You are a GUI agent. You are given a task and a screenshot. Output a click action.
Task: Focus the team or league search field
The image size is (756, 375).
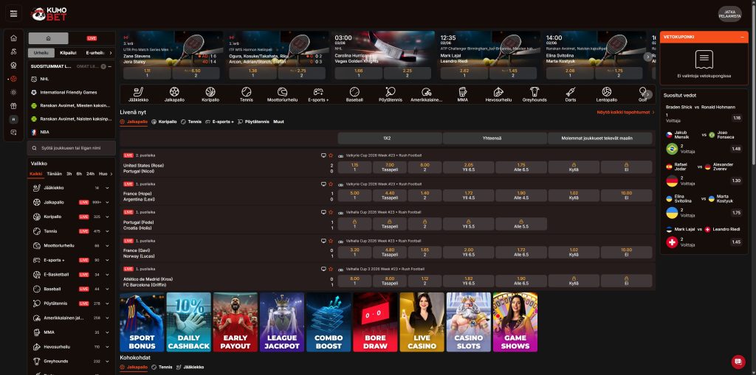tap(72, 148)
